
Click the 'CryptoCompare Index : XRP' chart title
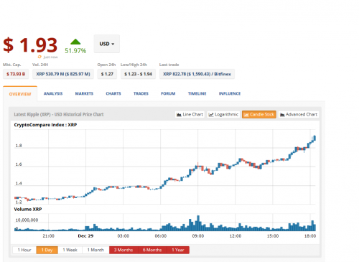point(45,125)
